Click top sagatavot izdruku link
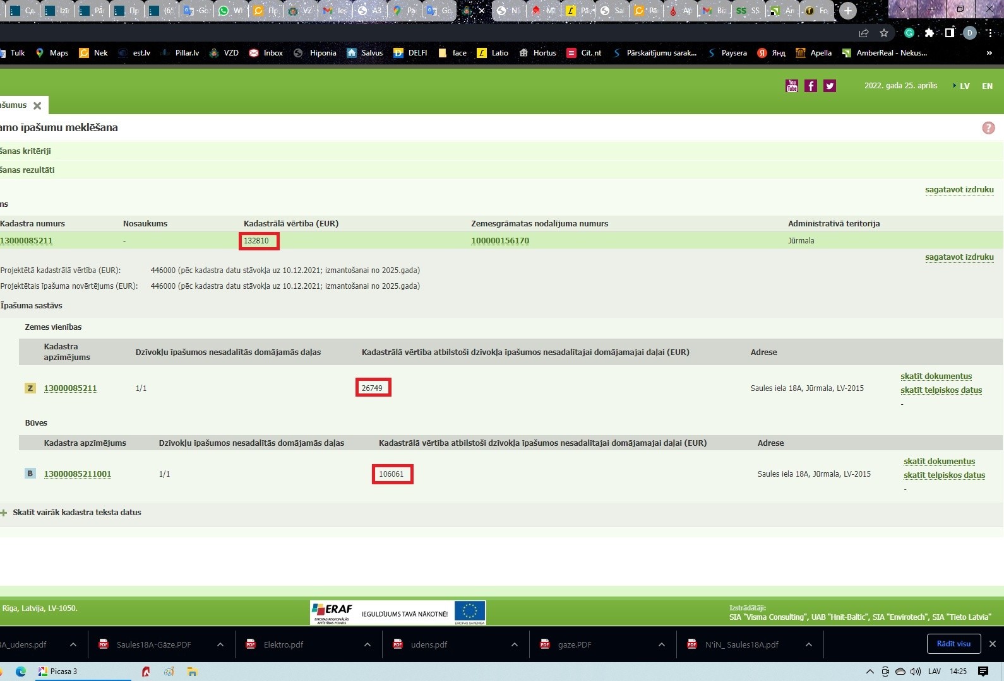This screenshot has height=681, width=1004. click(959, 190)
